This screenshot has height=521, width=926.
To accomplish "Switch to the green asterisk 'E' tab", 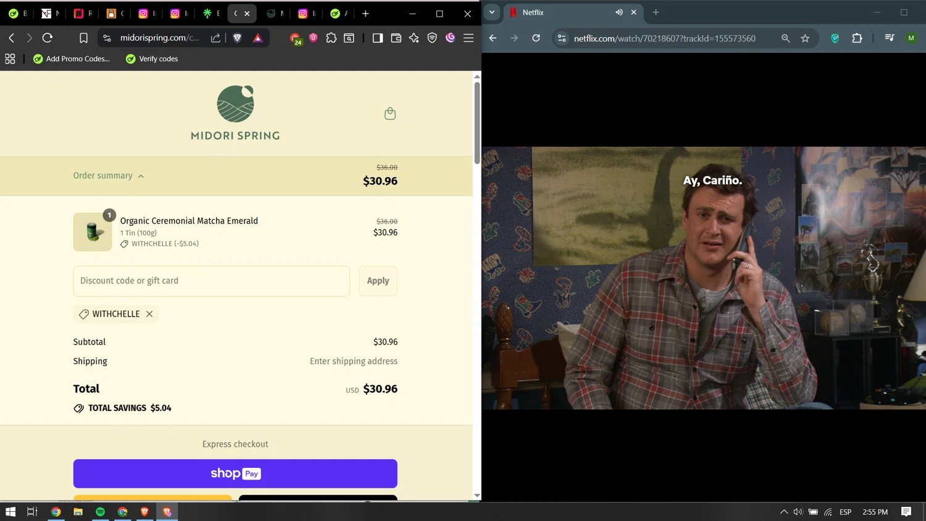I will click(211, 13).
